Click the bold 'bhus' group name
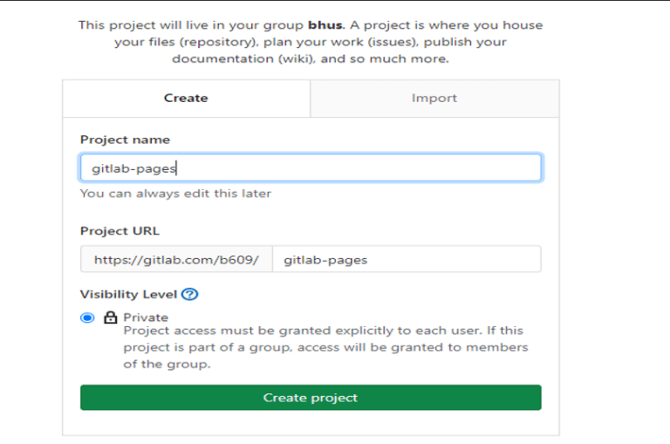 [325, 25]
